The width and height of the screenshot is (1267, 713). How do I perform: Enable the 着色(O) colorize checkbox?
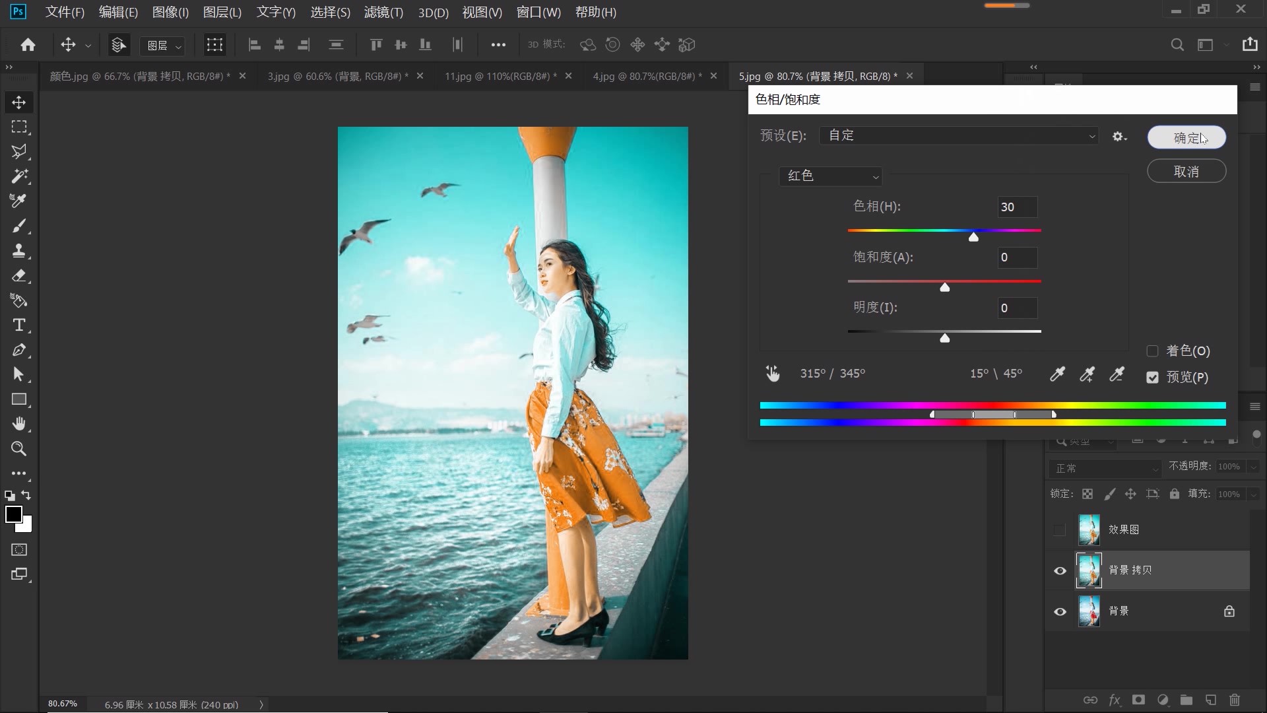point(1152,351)
